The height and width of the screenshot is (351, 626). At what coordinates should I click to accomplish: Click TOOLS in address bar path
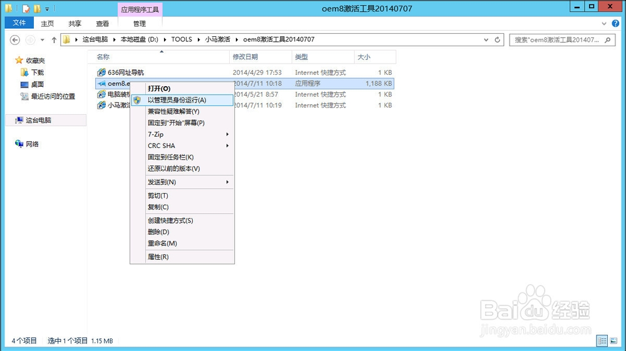(182, 39)
